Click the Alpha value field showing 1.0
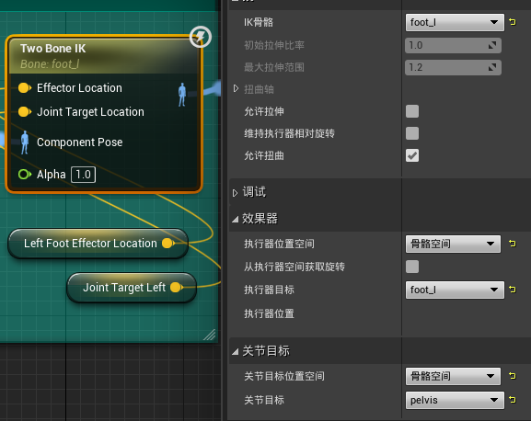Image resolution: width=531 pixels, height=421 pixels. tap(84, 175)
